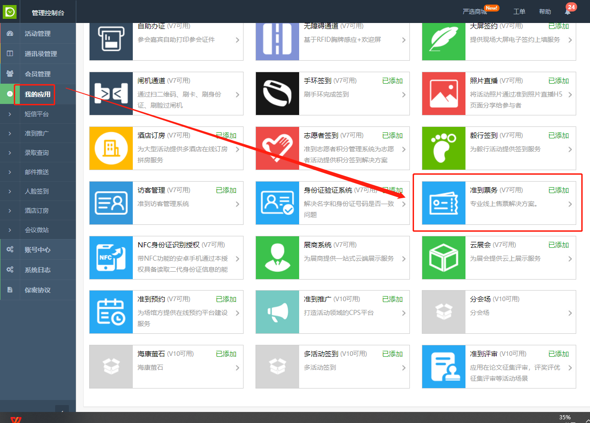Go to 严选商城 in the top bar
Viewport: 590px width, 423px height.
[x=475, y=11]
